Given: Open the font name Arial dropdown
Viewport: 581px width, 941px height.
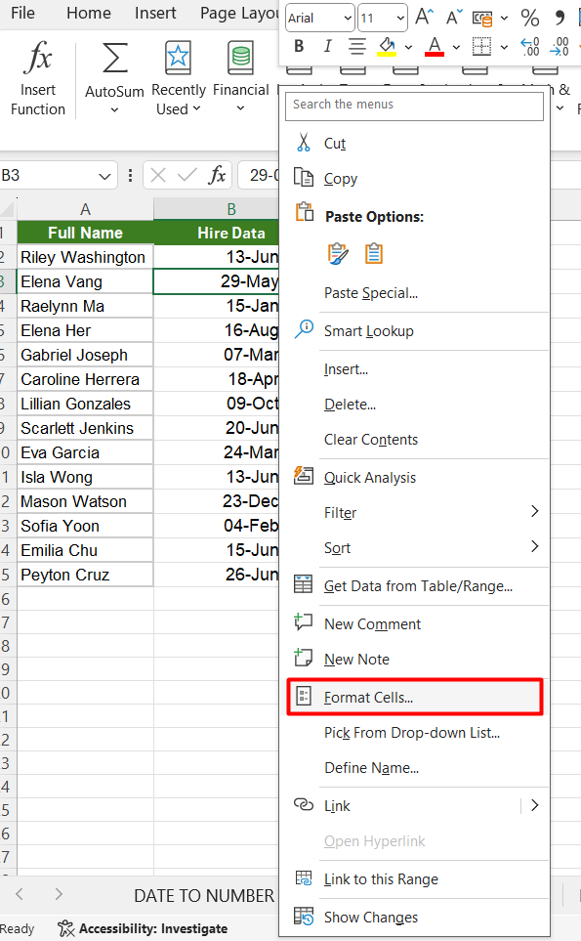Looking at the screenshot, I should 319,18.
